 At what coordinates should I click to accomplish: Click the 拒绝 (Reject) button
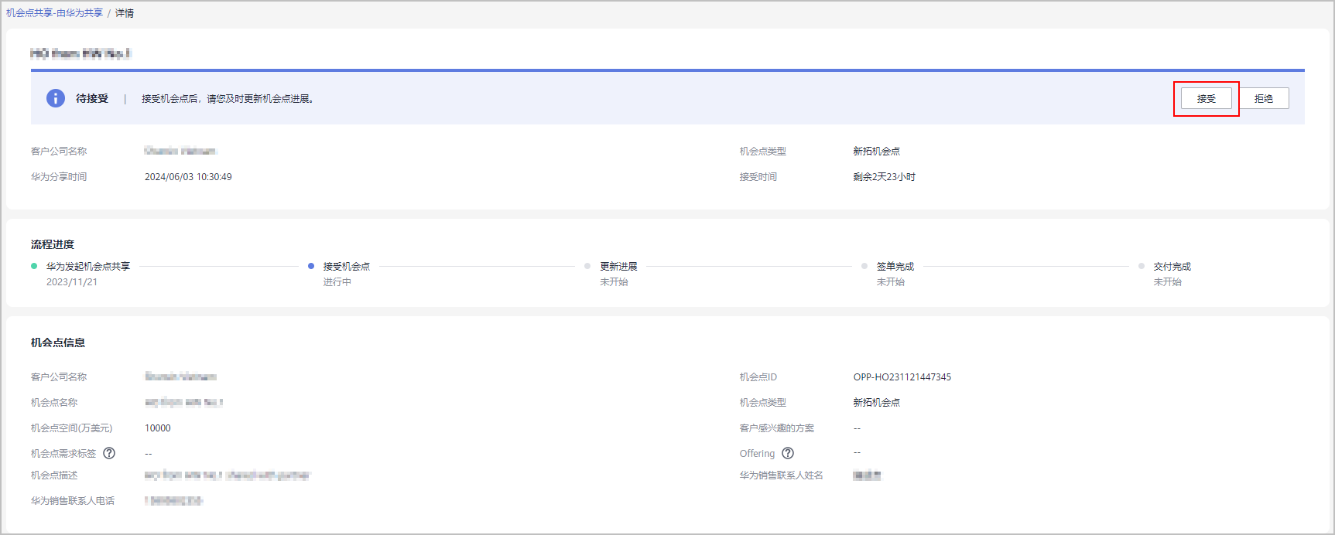pos(1263,99)
